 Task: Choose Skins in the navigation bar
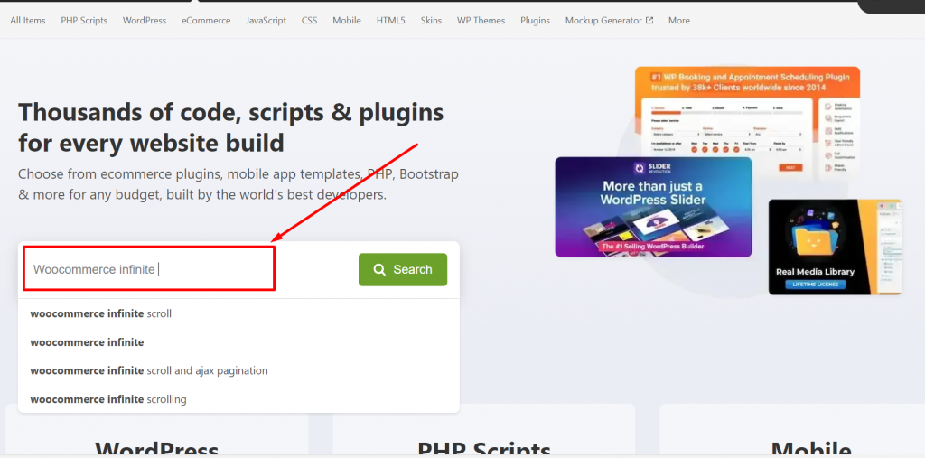[431, 20]
